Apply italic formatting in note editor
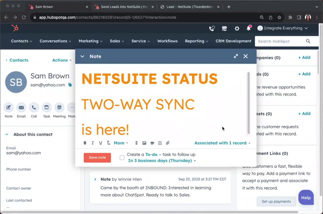 pos(93,143)
